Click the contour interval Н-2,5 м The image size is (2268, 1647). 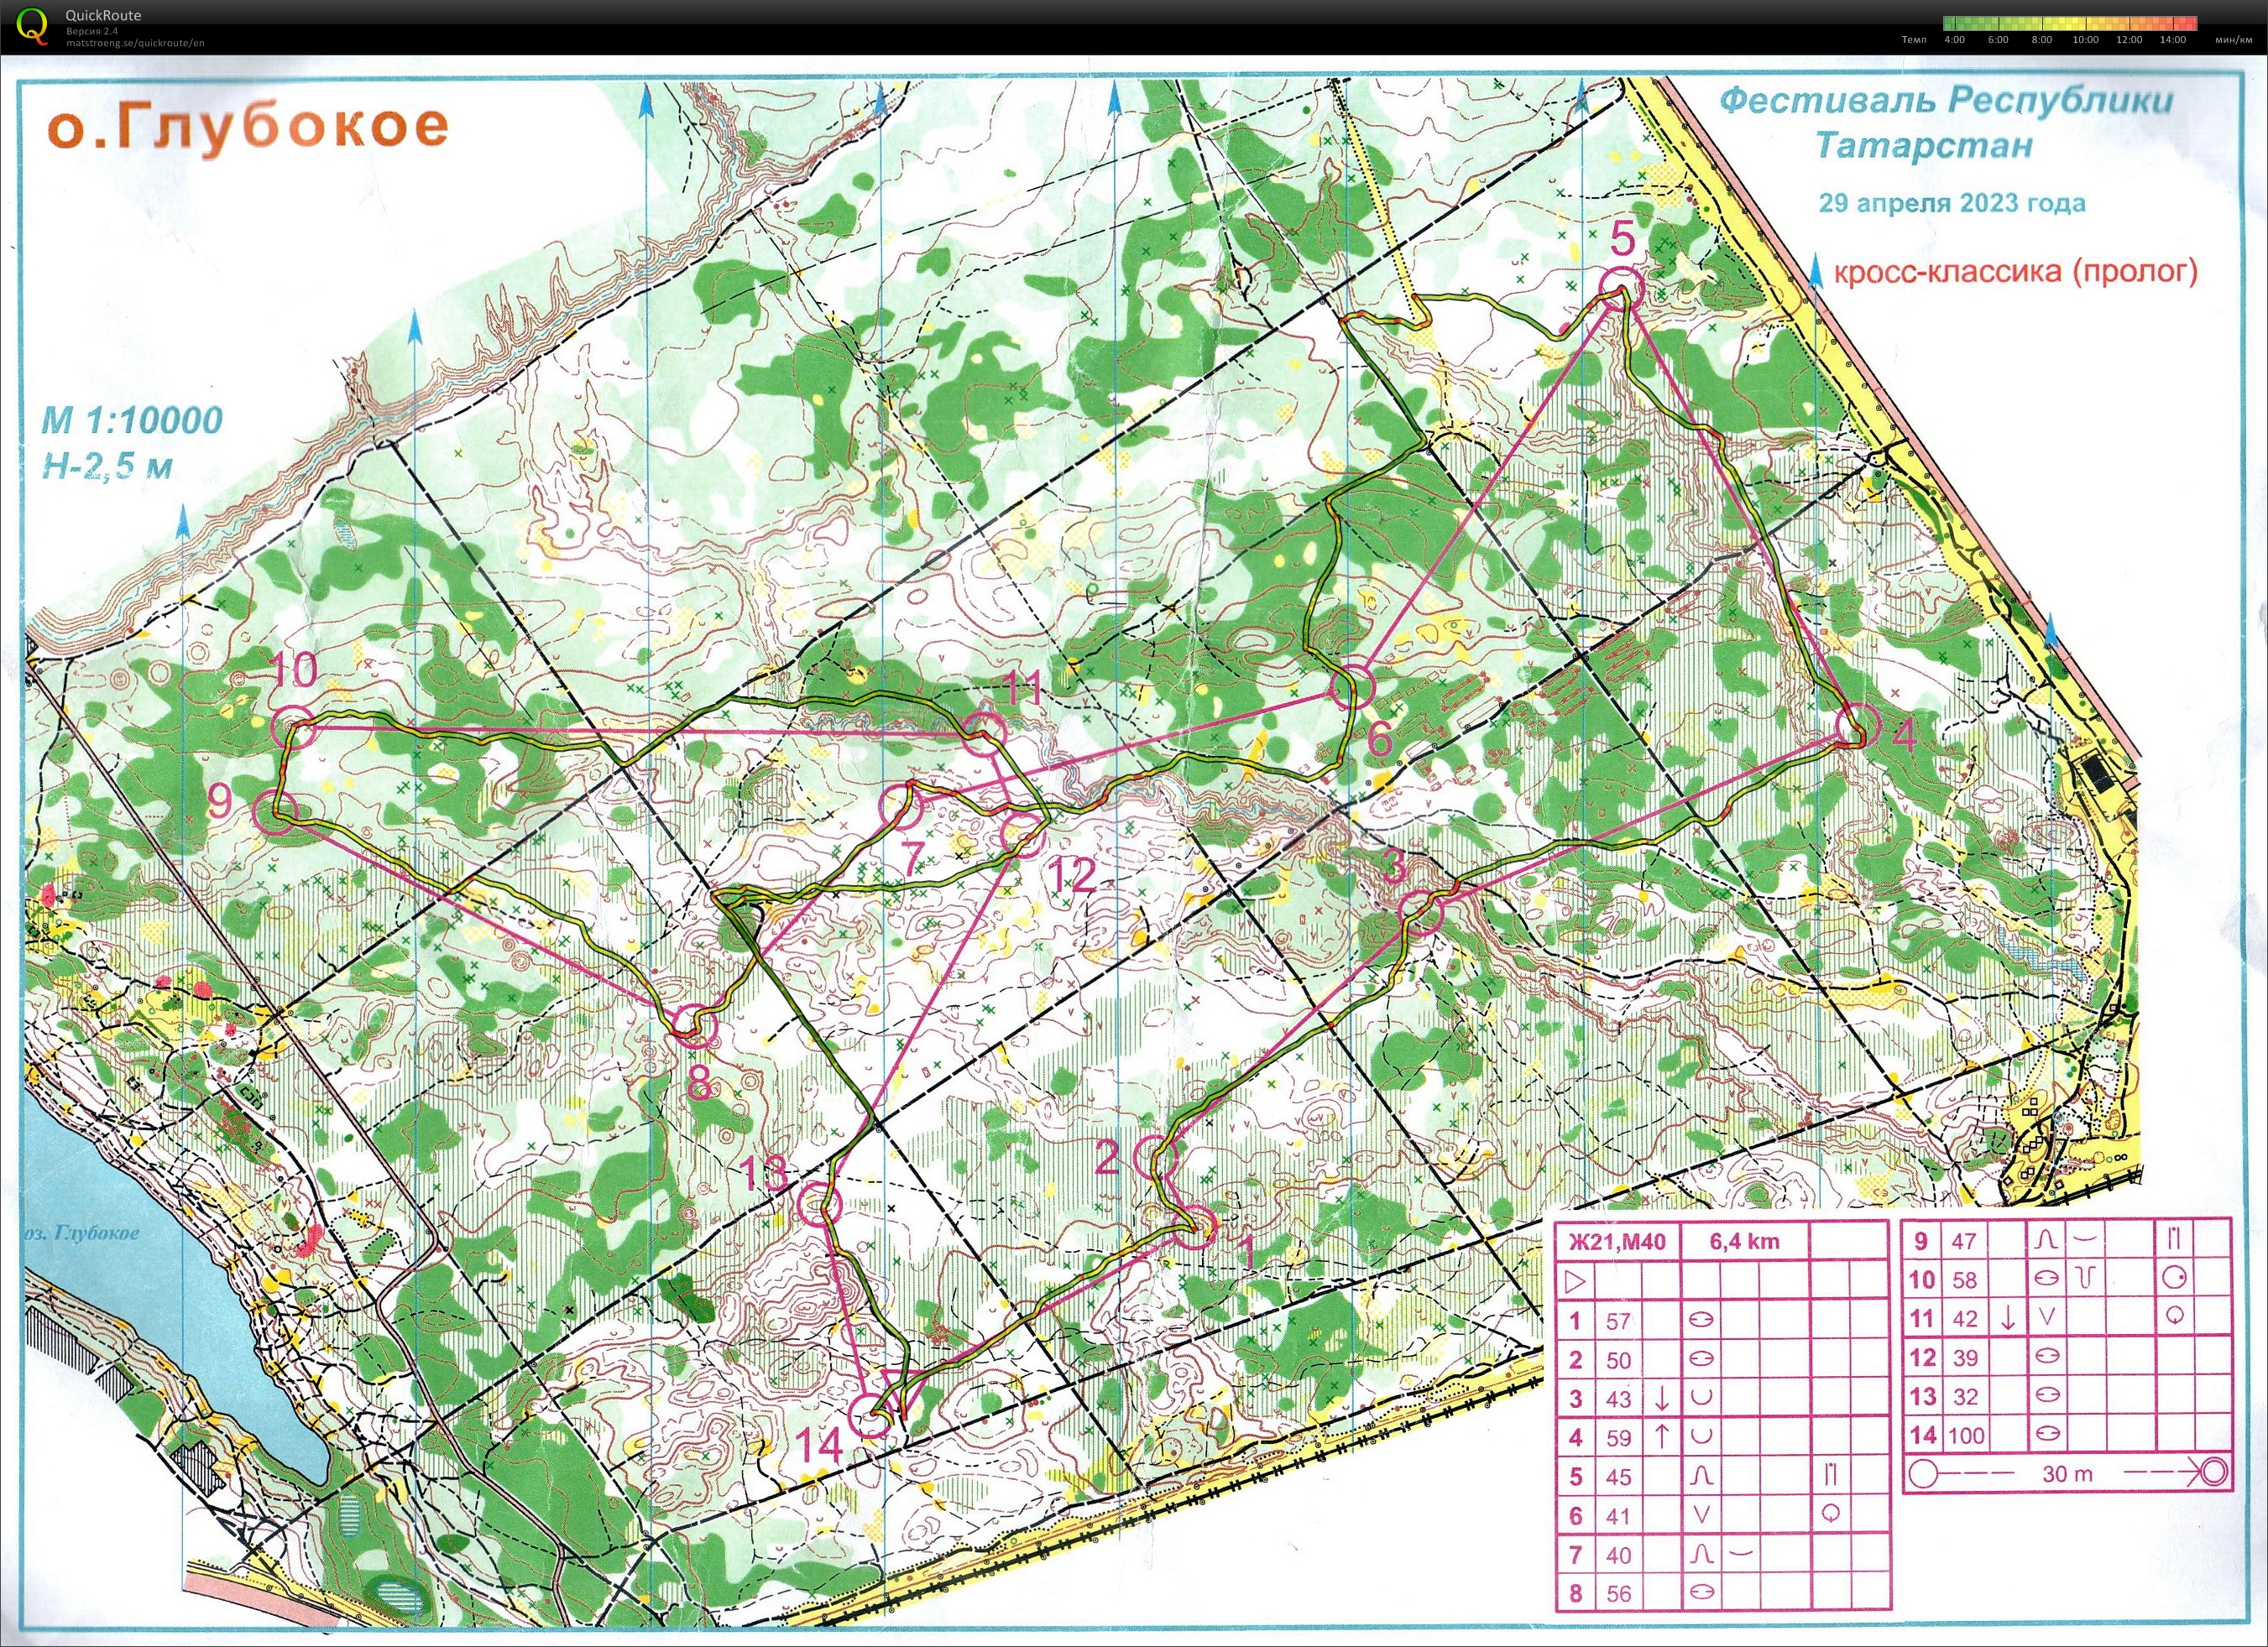coord(106,466)
